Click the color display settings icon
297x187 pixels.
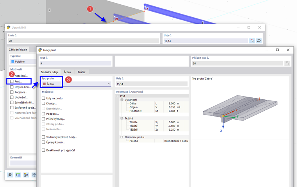tap(26, 174)
